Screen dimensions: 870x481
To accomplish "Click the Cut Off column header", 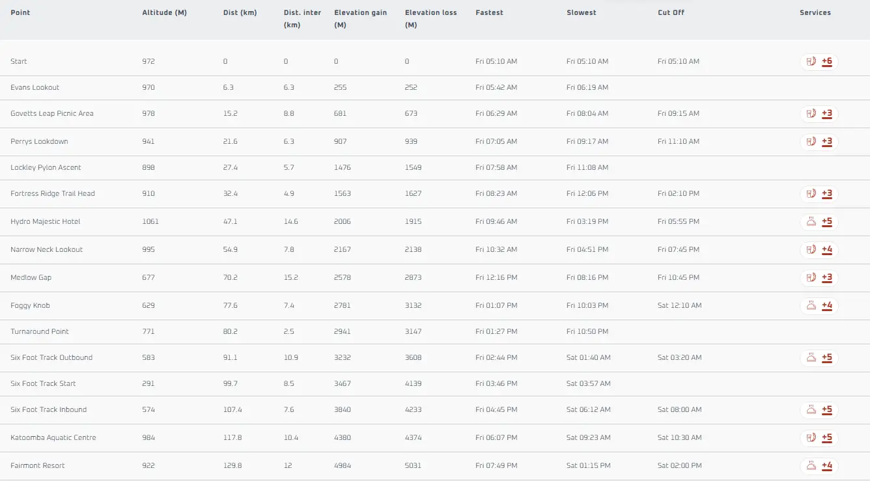I will (x=671, y=12).
